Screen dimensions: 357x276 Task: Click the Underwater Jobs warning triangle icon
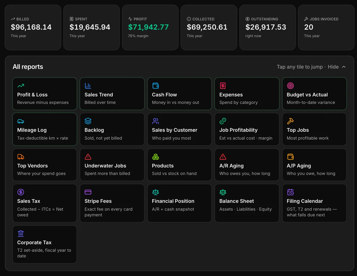pyautogui.click(x=88, y=157)
